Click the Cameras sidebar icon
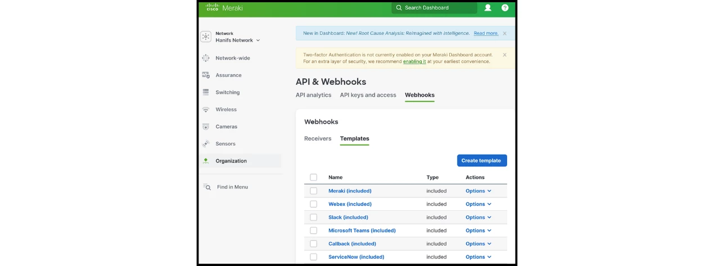714x266 pixels. (206, 127)
